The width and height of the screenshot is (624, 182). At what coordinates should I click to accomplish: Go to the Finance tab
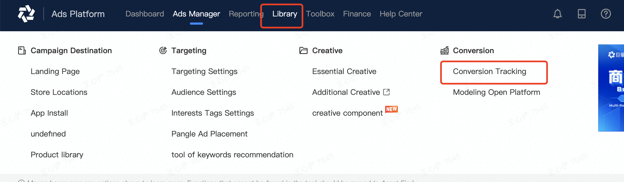357,14
